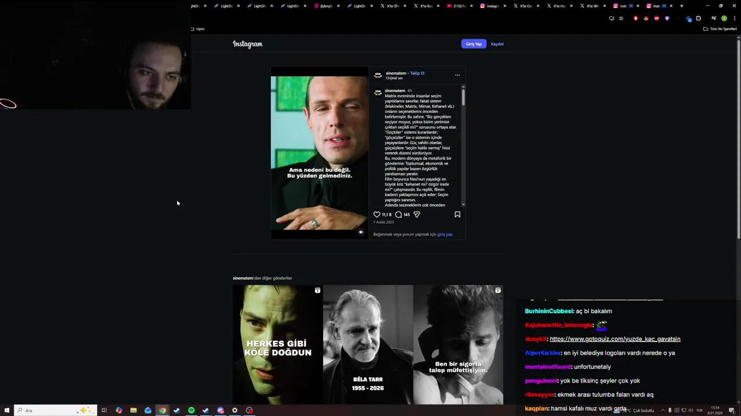Bookmark page with star icon
This screenshot has width=741, height=416.
(621, 18)
